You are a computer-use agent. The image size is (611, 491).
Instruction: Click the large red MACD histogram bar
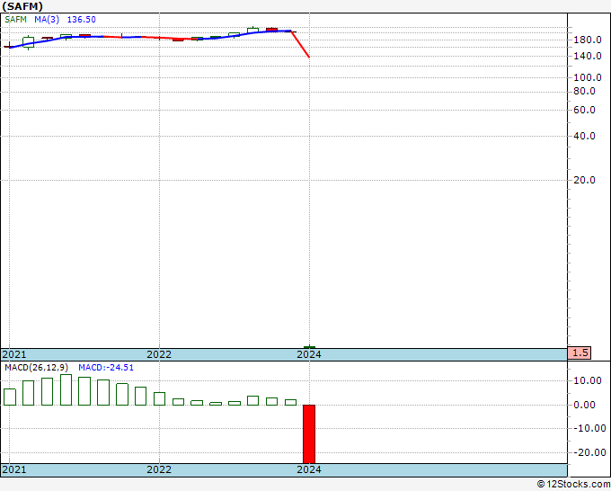pos(309,434)
